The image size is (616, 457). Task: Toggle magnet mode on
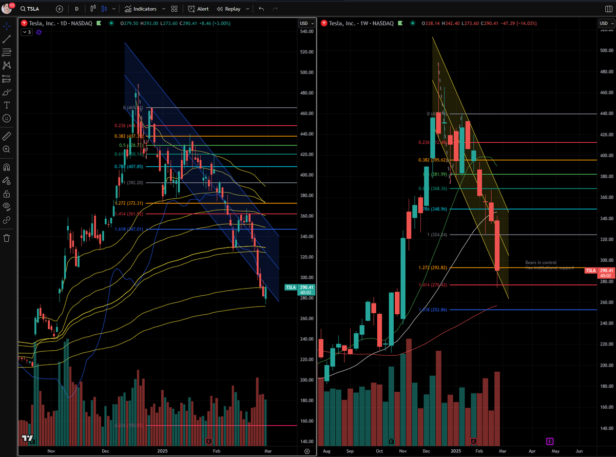pos(7,167)
